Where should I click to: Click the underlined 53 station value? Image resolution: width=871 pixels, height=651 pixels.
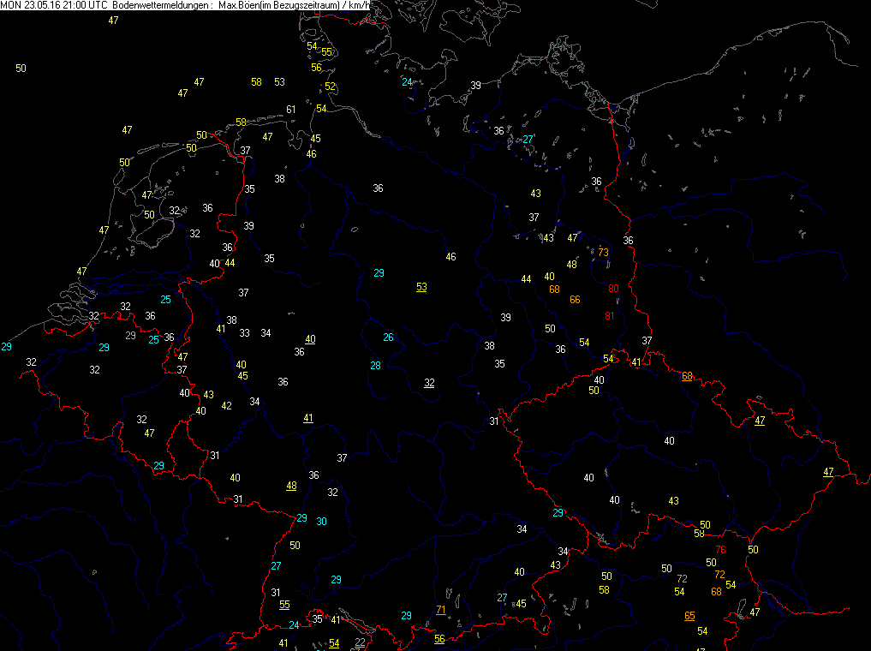[x=421, y=287]
